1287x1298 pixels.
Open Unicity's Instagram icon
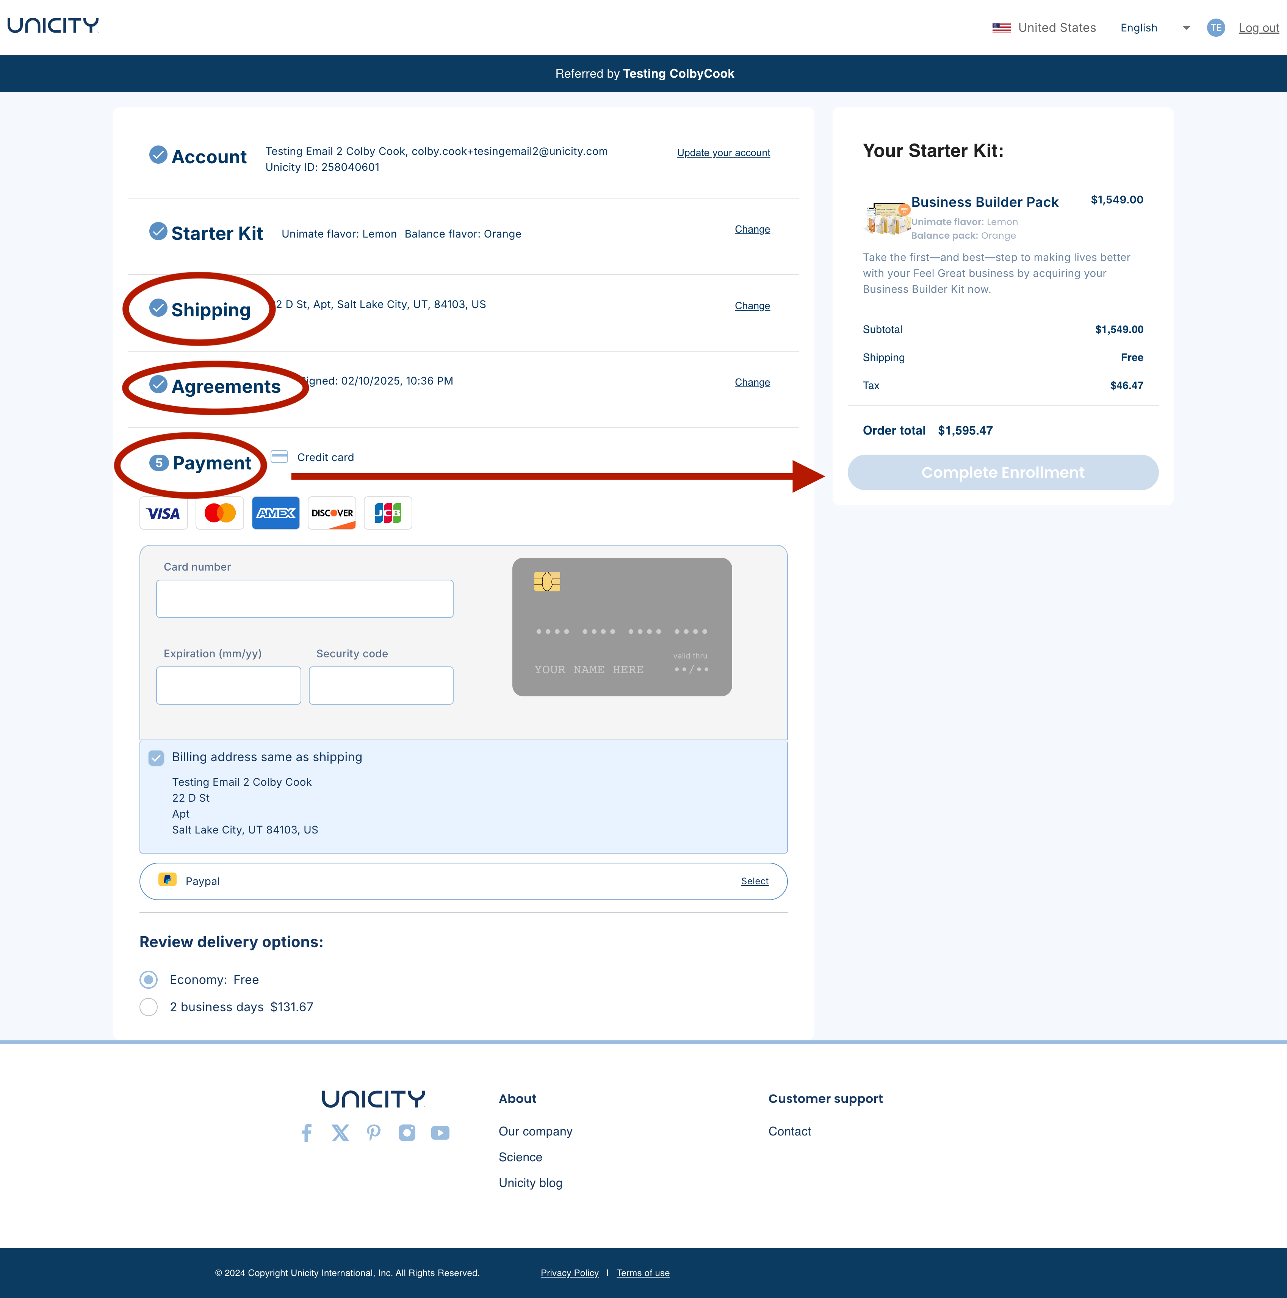407,1133
